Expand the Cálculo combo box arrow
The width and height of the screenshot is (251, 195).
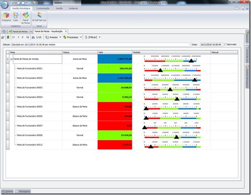190,44
